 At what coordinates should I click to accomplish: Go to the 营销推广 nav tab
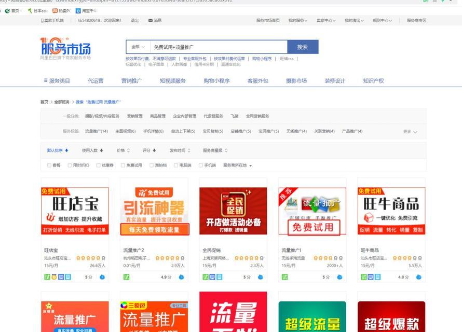pos(132,80)
